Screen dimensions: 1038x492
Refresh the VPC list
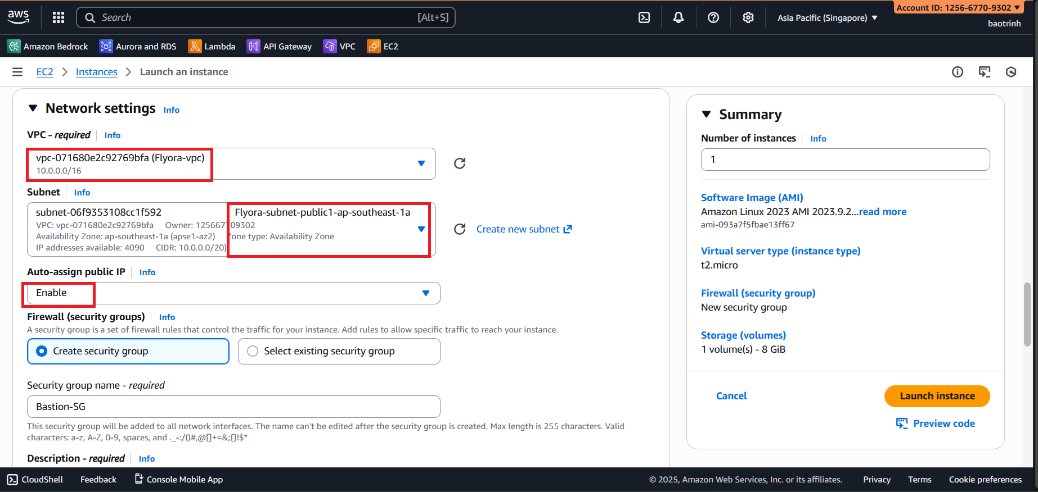tap(460, 163)
